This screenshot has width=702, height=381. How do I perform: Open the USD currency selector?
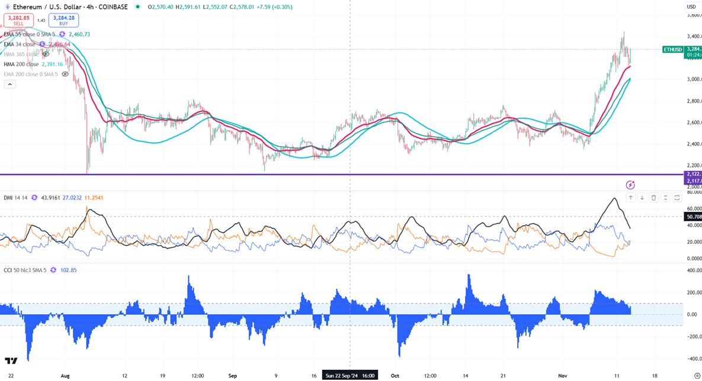[691, 7]
